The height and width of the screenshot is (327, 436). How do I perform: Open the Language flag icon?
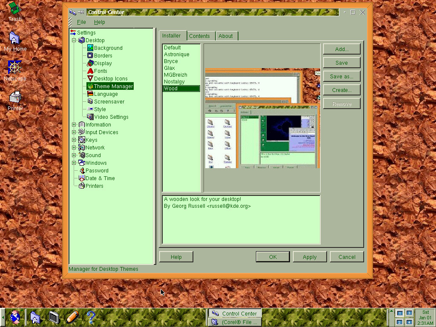pyautogui.click(x=90, y=94)
